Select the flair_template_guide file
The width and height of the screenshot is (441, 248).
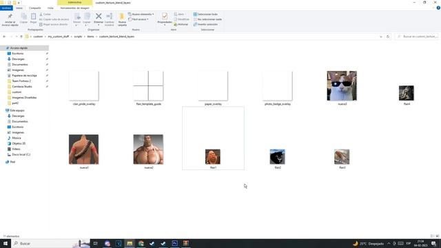[x=149, y=88]
